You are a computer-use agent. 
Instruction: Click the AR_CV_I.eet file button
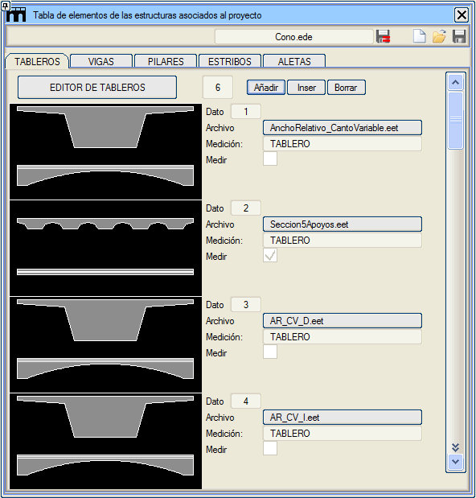point(343,418)
